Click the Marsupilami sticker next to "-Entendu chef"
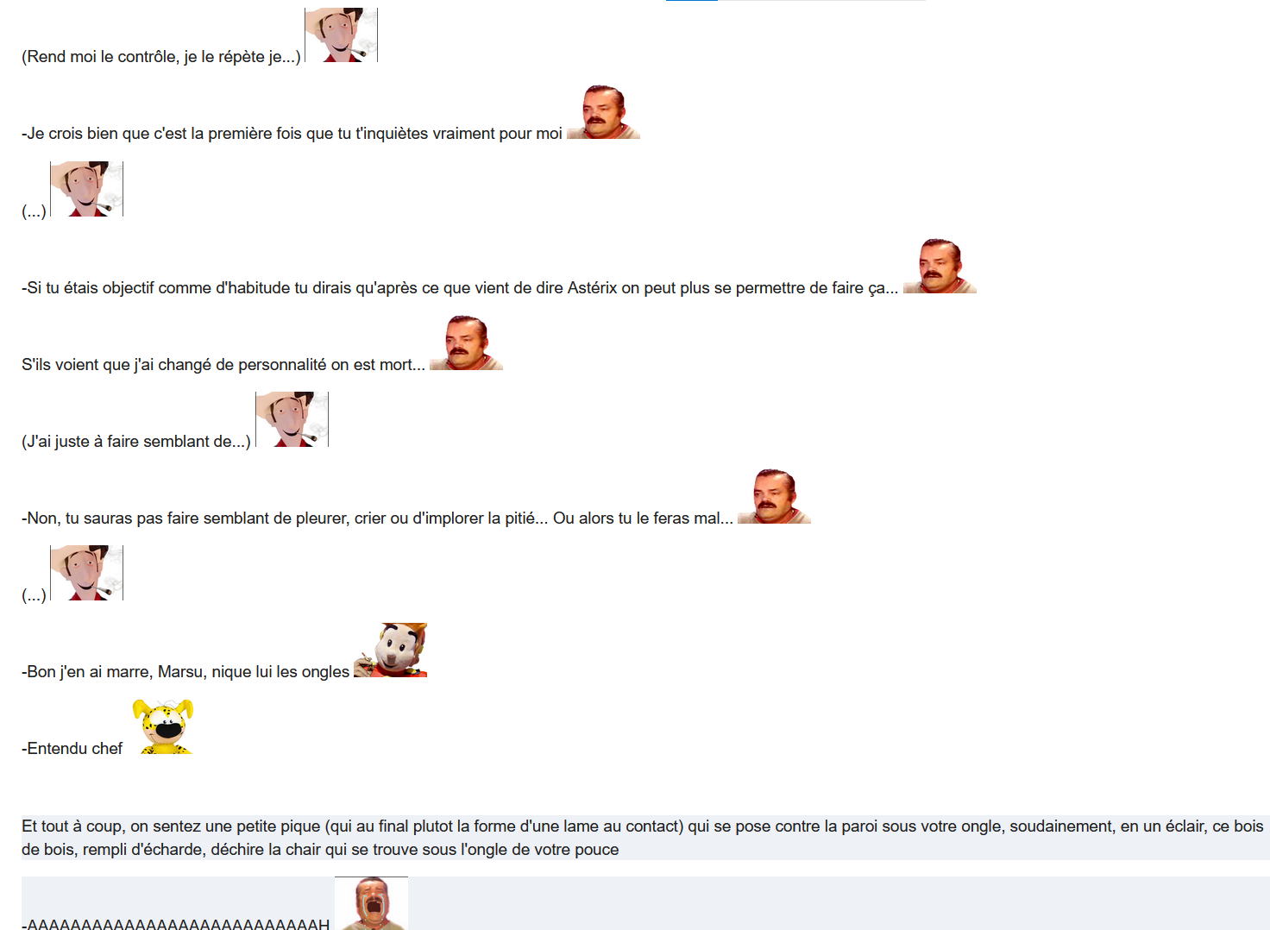This screenshot has width=1270, height=930. tap(163, 727)
